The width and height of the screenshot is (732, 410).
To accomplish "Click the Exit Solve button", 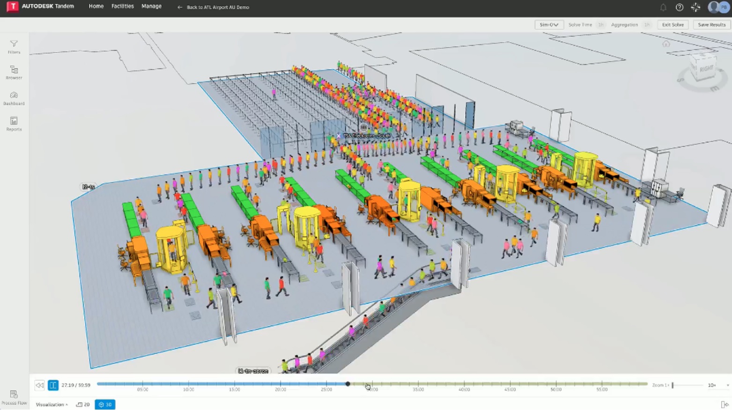I will pyautogui.click(x=673, y=25).
